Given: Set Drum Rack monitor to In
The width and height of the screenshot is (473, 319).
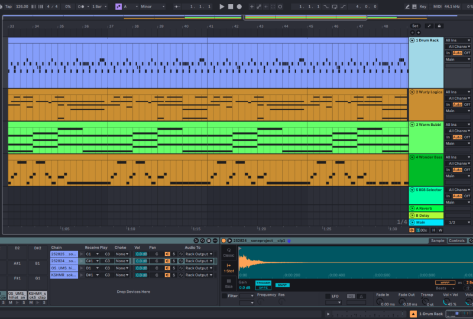Looking at the screenshot, I should coord(448,53).
